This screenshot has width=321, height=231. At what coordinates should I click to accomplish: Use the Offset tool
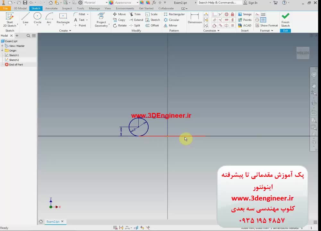(x=152, y=25)
